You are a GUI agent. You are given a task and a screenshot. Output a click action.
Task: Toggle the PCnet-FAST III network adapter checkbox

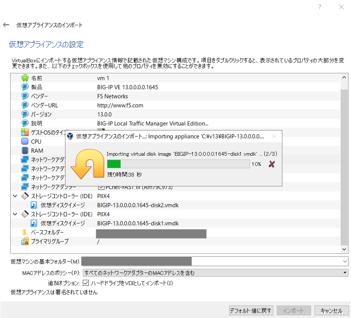pyautogui.click(x=101, y=187)
